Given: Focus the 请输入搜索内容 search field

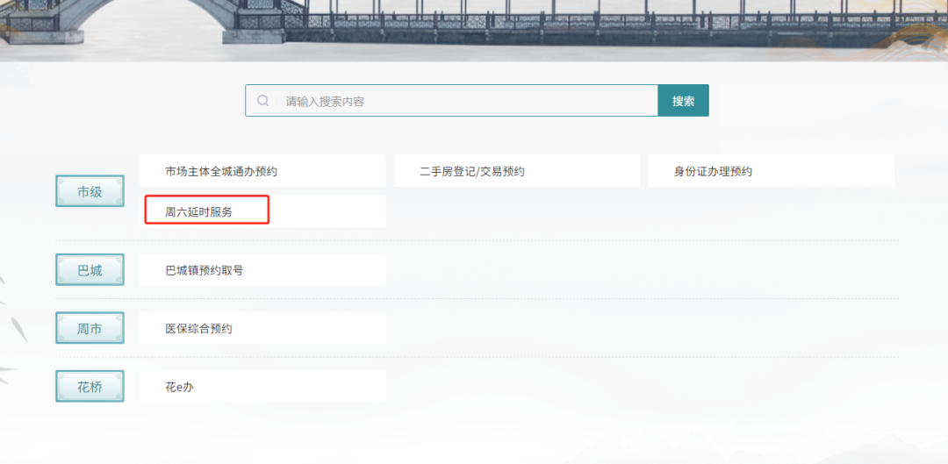Looking at the screenshot, I should point(465,101).
